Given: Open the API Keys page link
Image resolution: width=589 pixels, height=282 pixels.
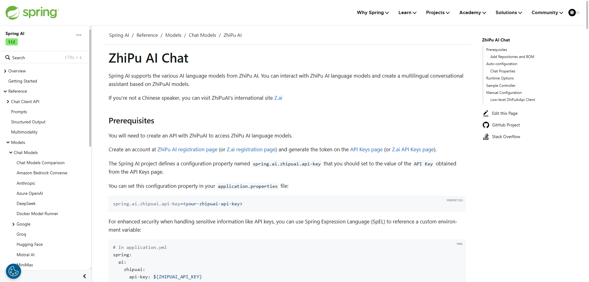Looking at the screenshot, I should 367,149.
